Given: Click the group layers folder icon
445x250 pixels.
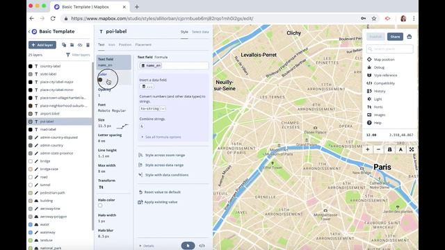Looking at the screenshot, I should [72, 44].
